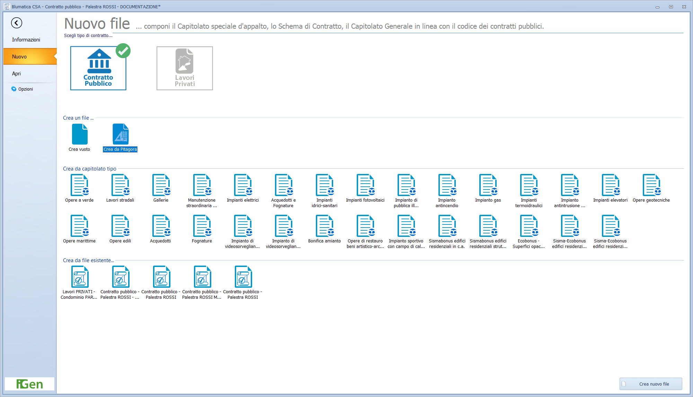
Task: Pick the Impianto gas template
Action: coord(488,188)
